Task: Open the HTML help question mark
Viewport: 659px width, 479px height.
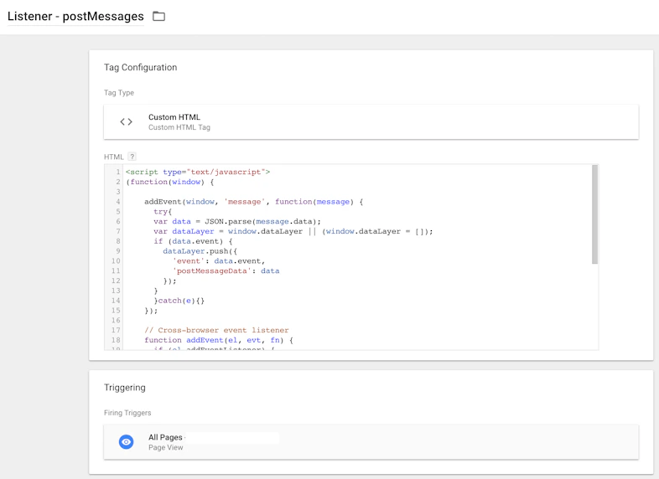Action: [x=132, y=157]
